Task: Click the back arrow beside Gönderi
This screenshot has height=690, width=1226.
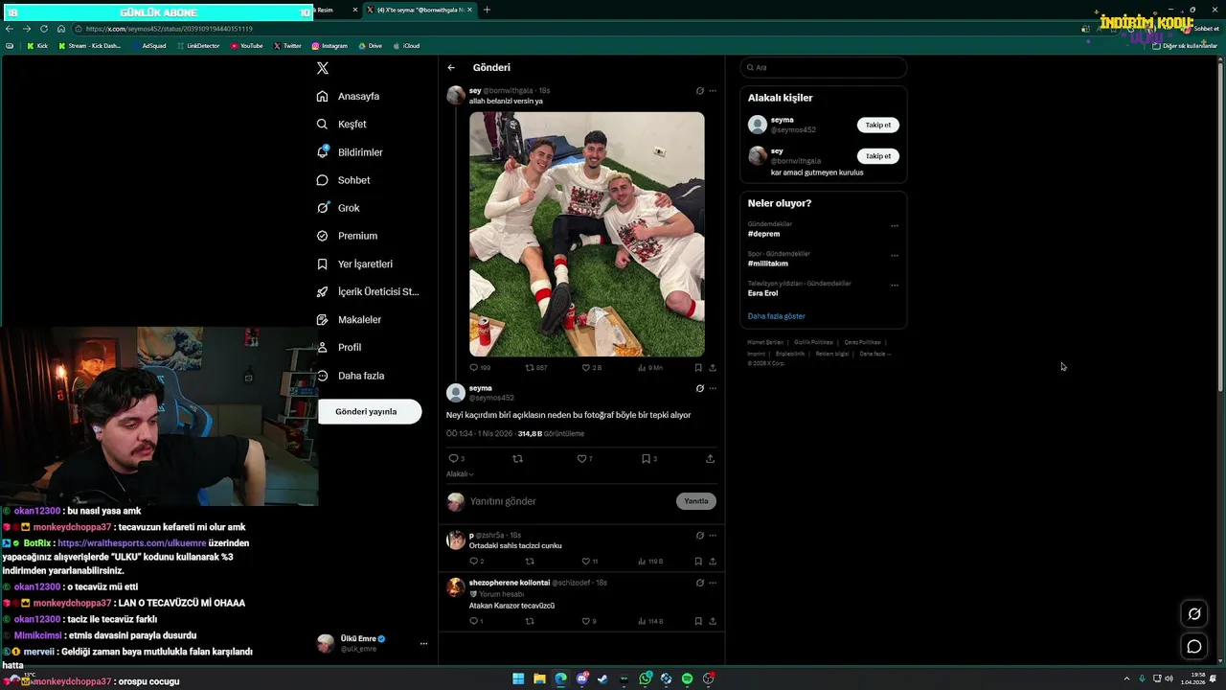Action: click(451, 68)
